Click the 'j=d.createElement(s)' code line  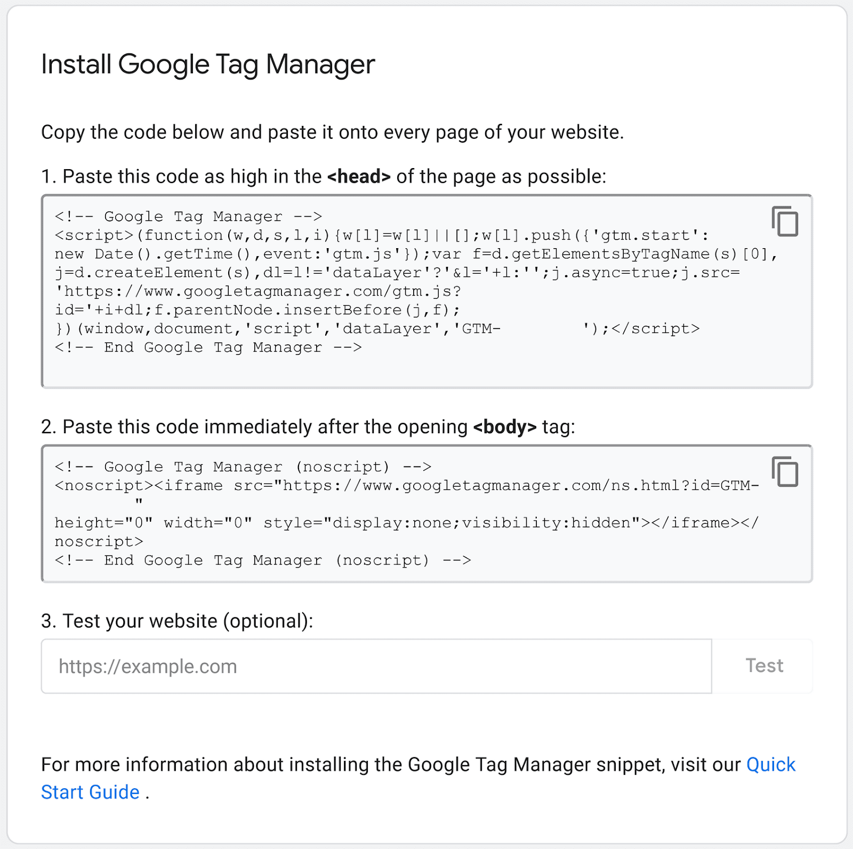click(x=397, y=273)
